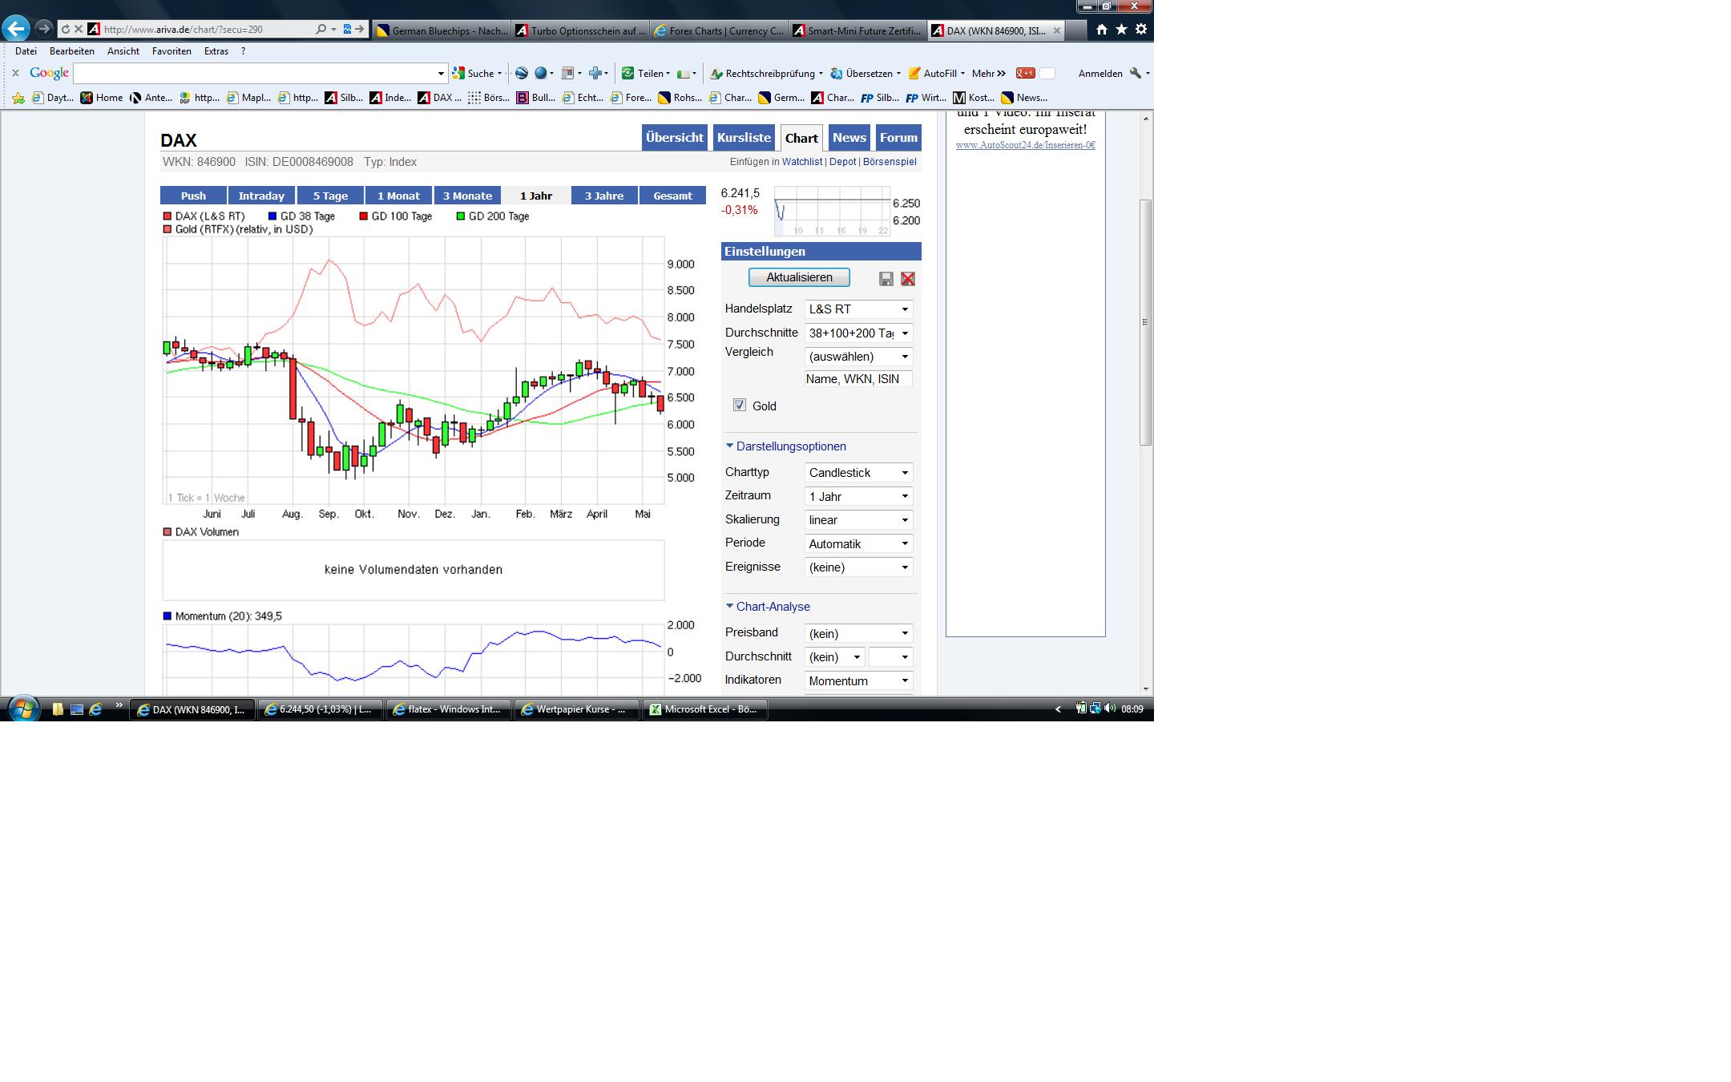Click the search magnifier in the address bar

point(321,29)
